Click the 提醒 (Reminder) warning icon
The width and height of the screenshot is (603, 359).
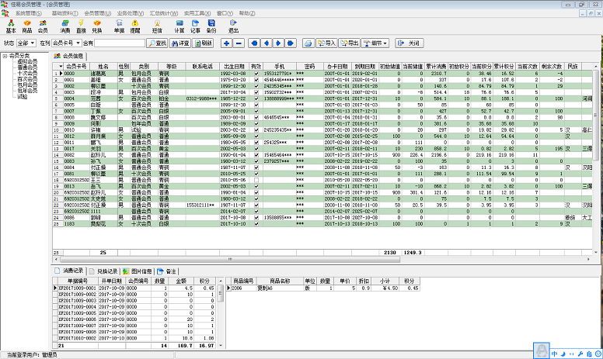tap(135, 26)
